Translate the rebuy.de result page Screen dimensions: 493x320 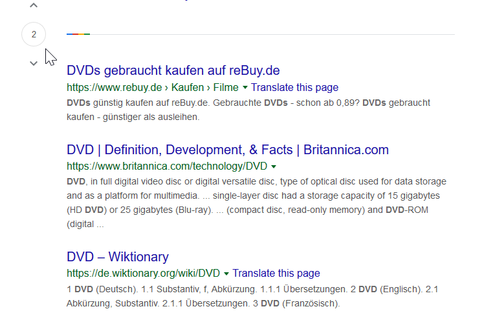[x=294, y=88]
